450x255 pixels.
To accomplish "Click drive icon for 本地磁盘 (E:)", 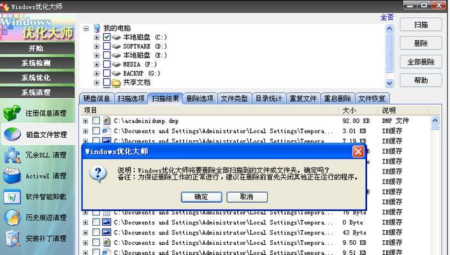I will coord(116,55).
